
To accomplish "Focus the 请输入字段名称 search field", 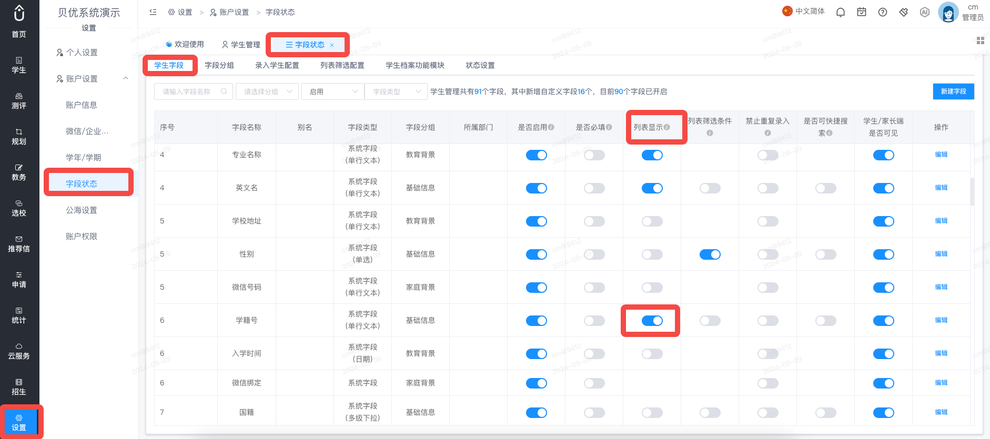I will pyautogui.click(x=194, y=91).
